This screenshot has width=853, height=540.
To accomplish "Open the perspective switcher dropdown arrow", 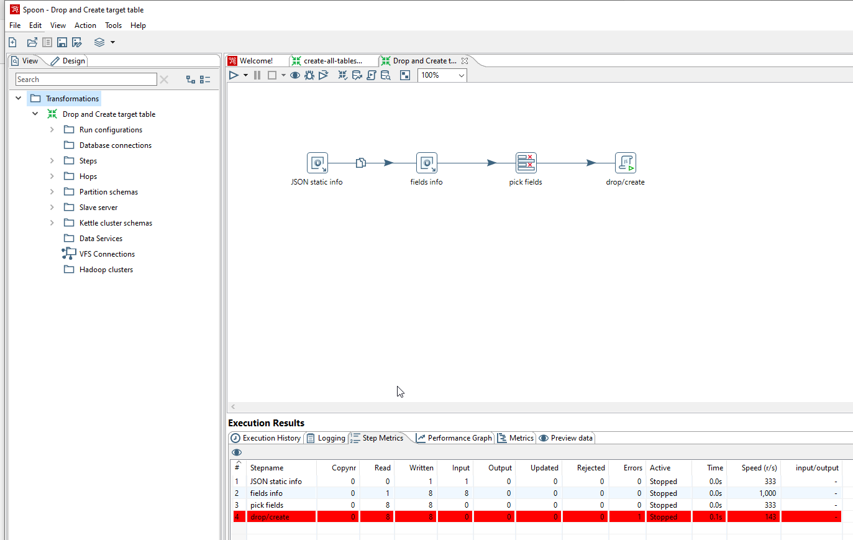I will pos(113,42).
